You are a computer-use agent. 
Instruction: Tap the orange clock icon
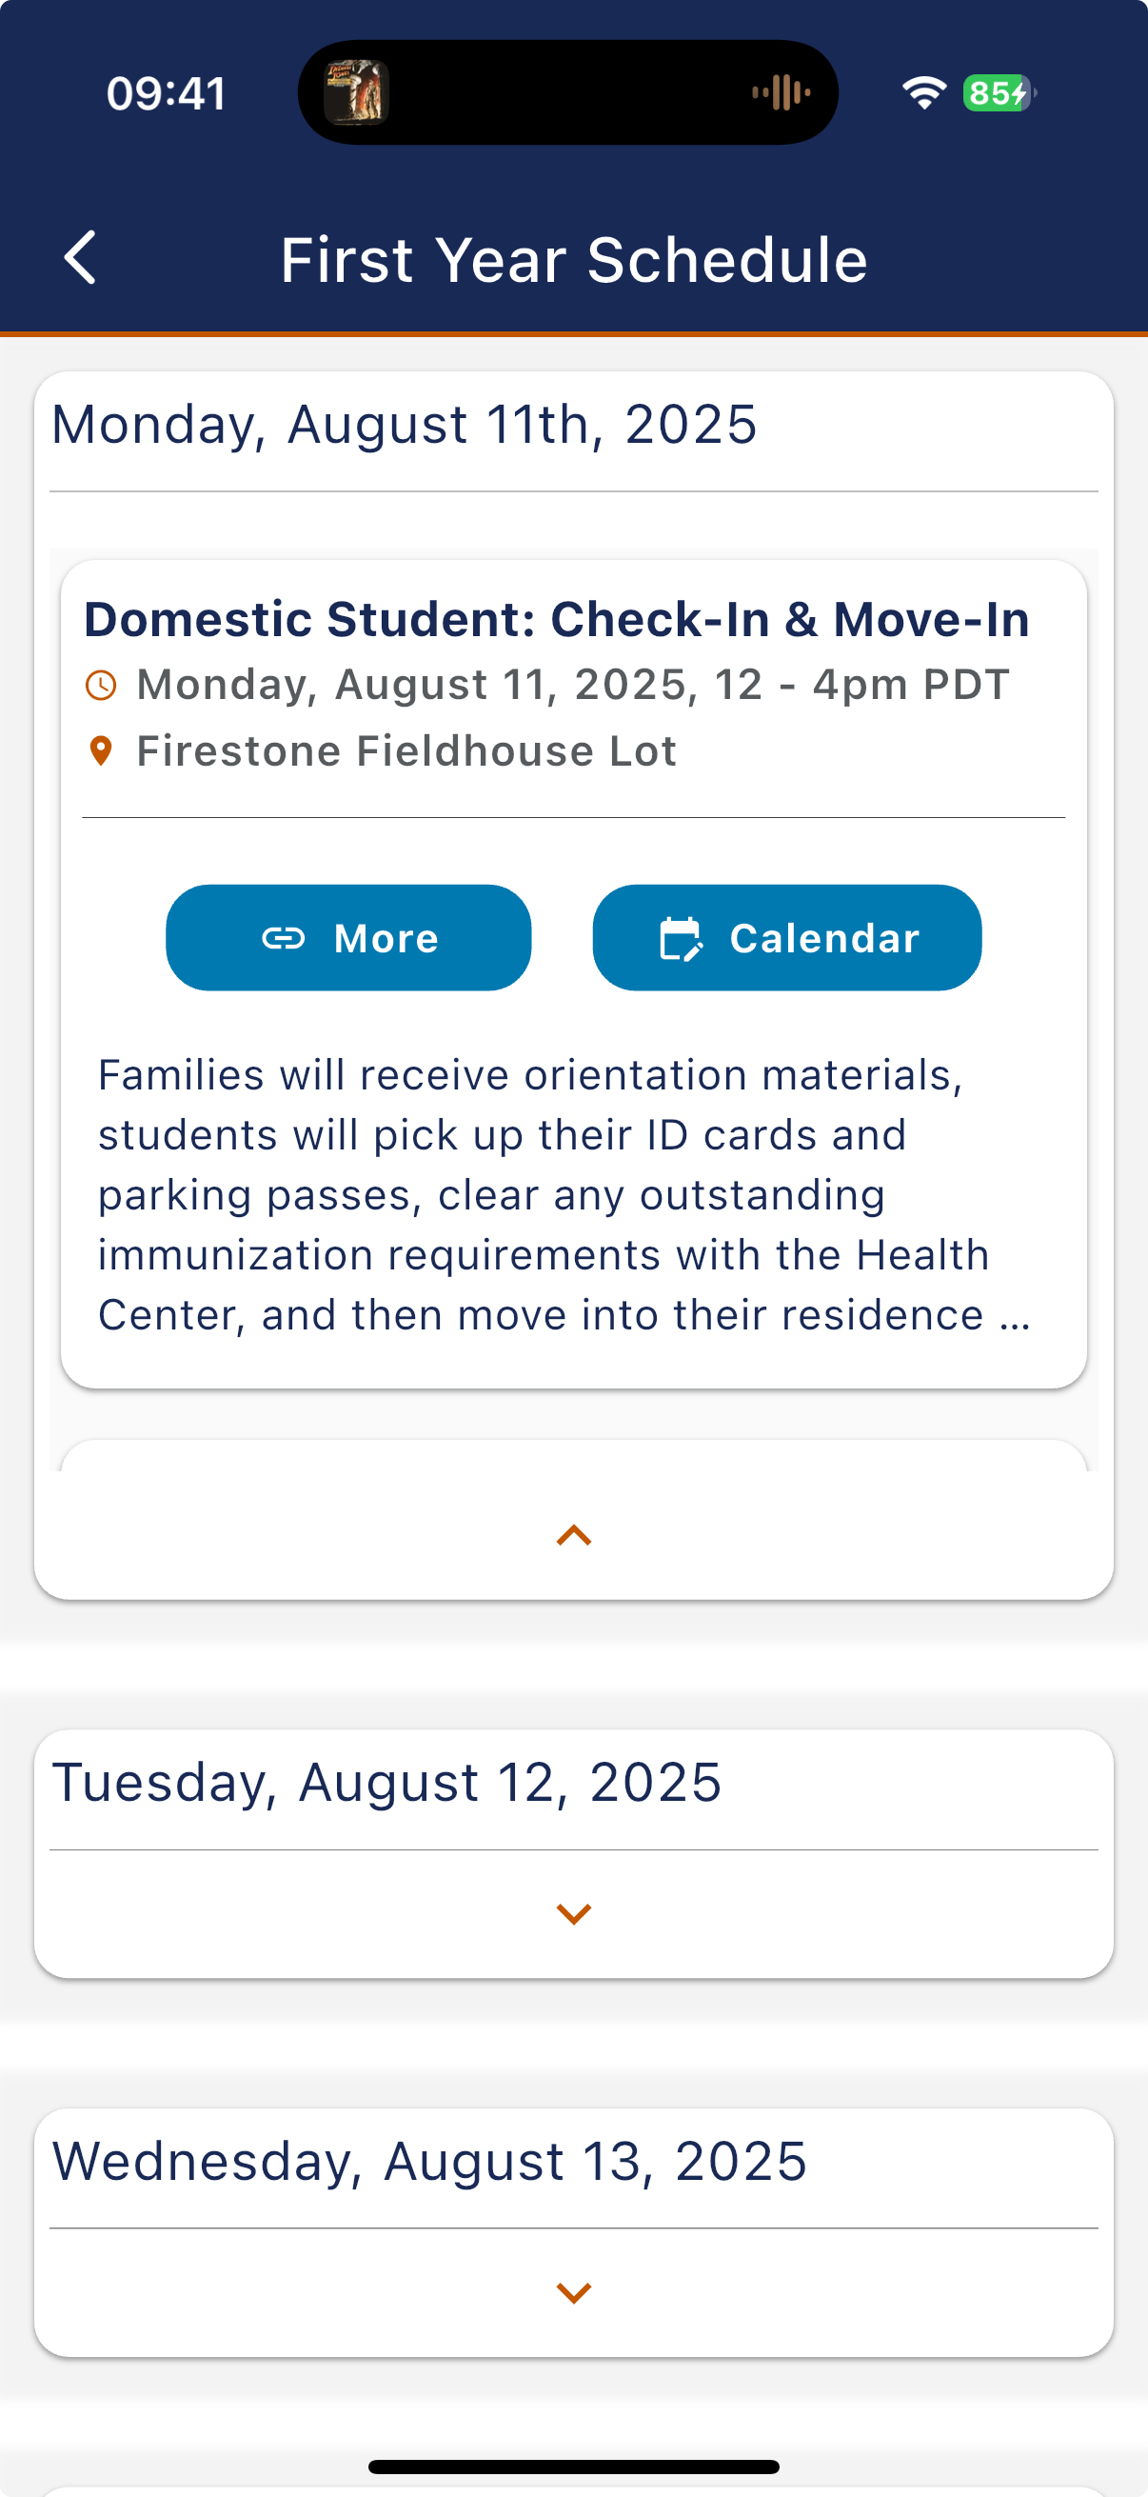(101, 686)
